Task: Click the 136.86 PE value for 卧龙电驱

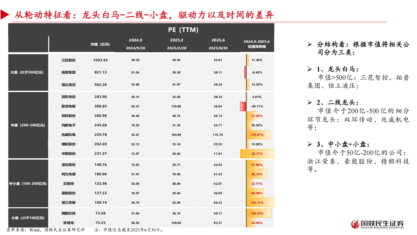Action: point(177,106)
